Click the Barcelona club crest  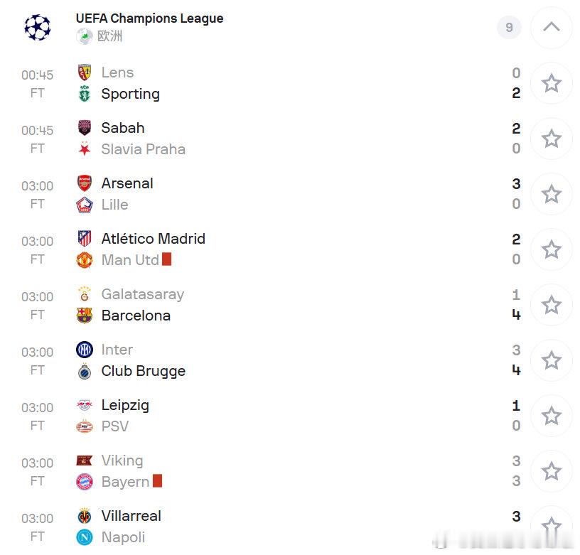pos(85,316)
